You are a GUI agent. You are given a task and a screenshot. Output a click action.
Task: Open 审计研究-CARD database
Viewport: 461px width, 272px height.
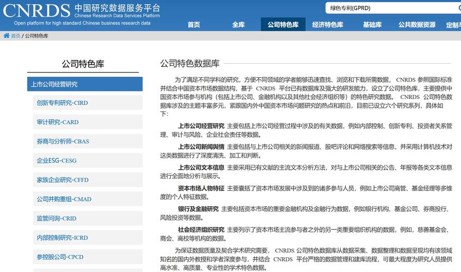[x=88, y=122]
